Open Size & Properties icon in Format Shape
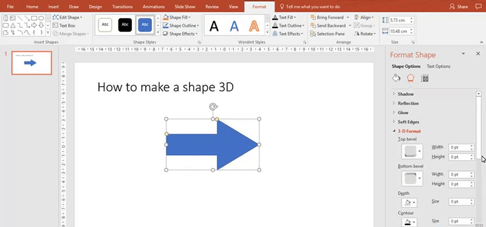The width and height of the screenshot is (486, 227). pos(425,79)
